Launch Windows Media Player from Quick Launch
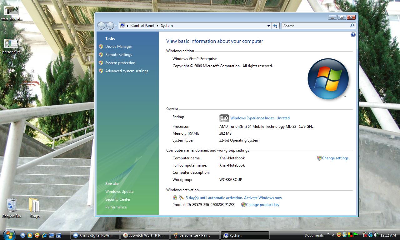The height and width of the screenshot is (240, 400). [x=30, y=235]
